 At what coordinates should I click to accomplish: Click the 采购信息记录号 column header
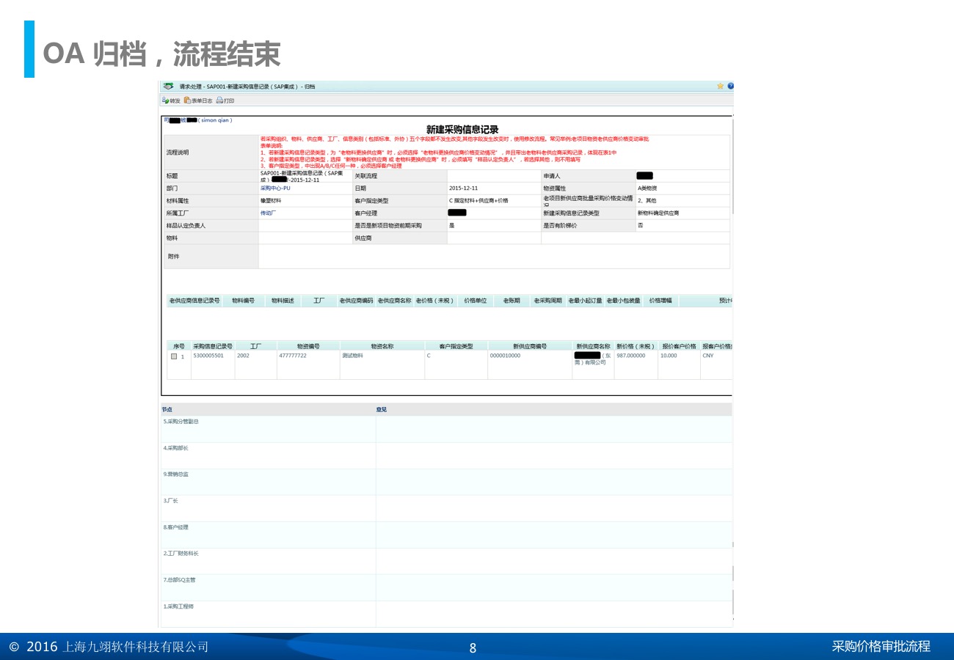213,346
